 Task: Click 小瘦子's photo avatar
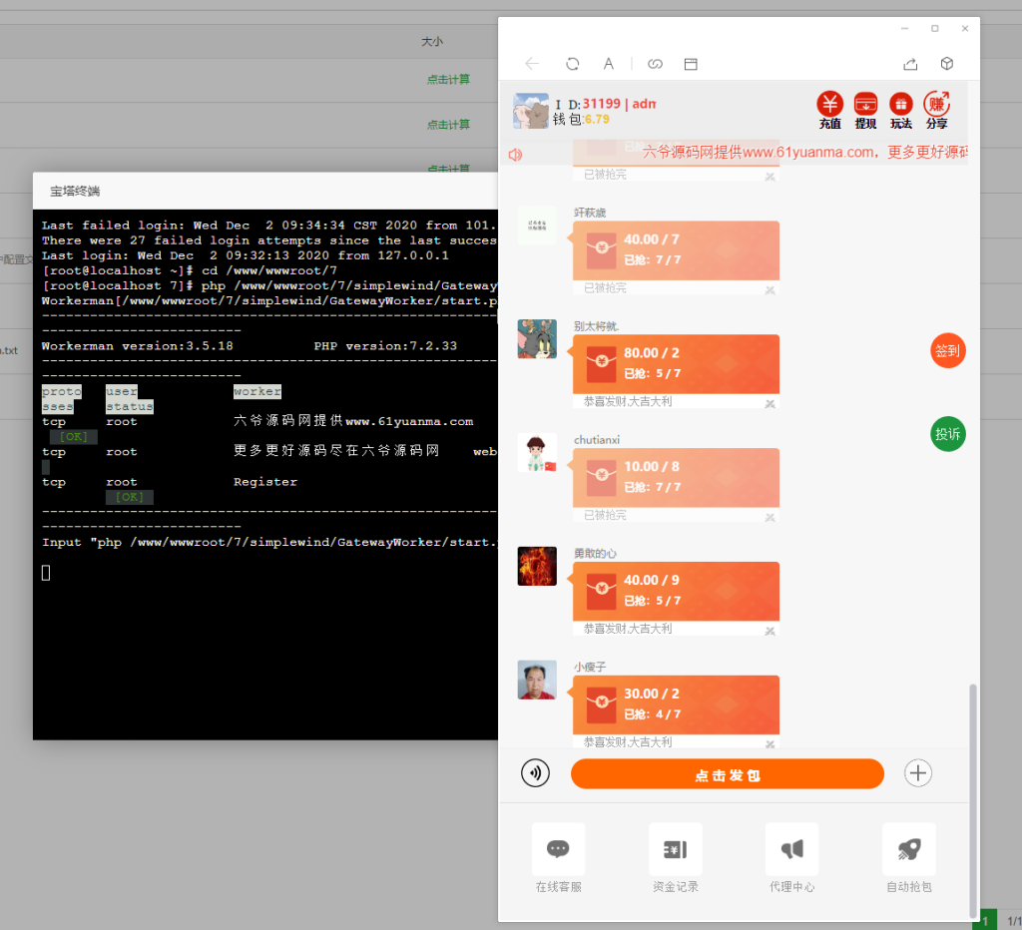click(537, 680)
